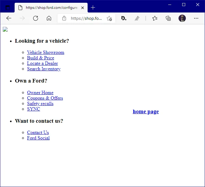Open the Contact Us link

pos(38,132)
